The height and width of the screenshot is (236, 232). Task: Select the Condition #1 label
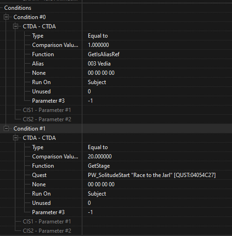(x=29, y=129)
